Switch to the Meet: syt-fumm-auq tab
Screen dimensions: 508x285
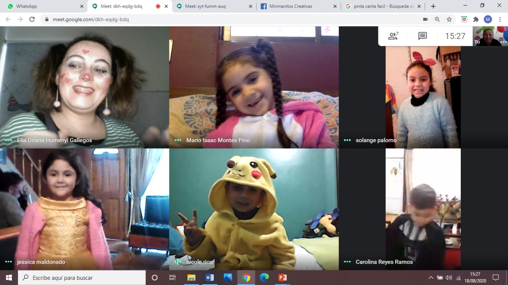pos(214,6)
